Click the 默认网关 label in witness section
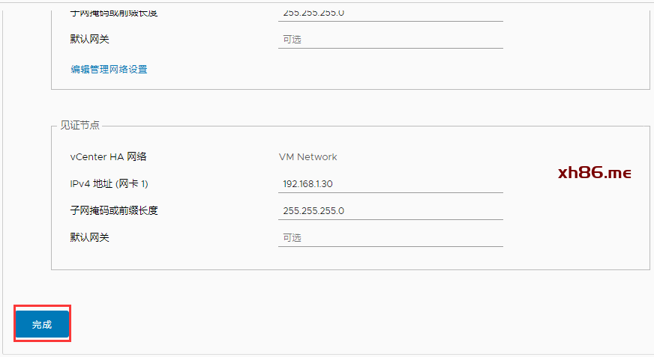Viewport: 654px width, 357px height. pyautogui.click(x=90, y=238)
